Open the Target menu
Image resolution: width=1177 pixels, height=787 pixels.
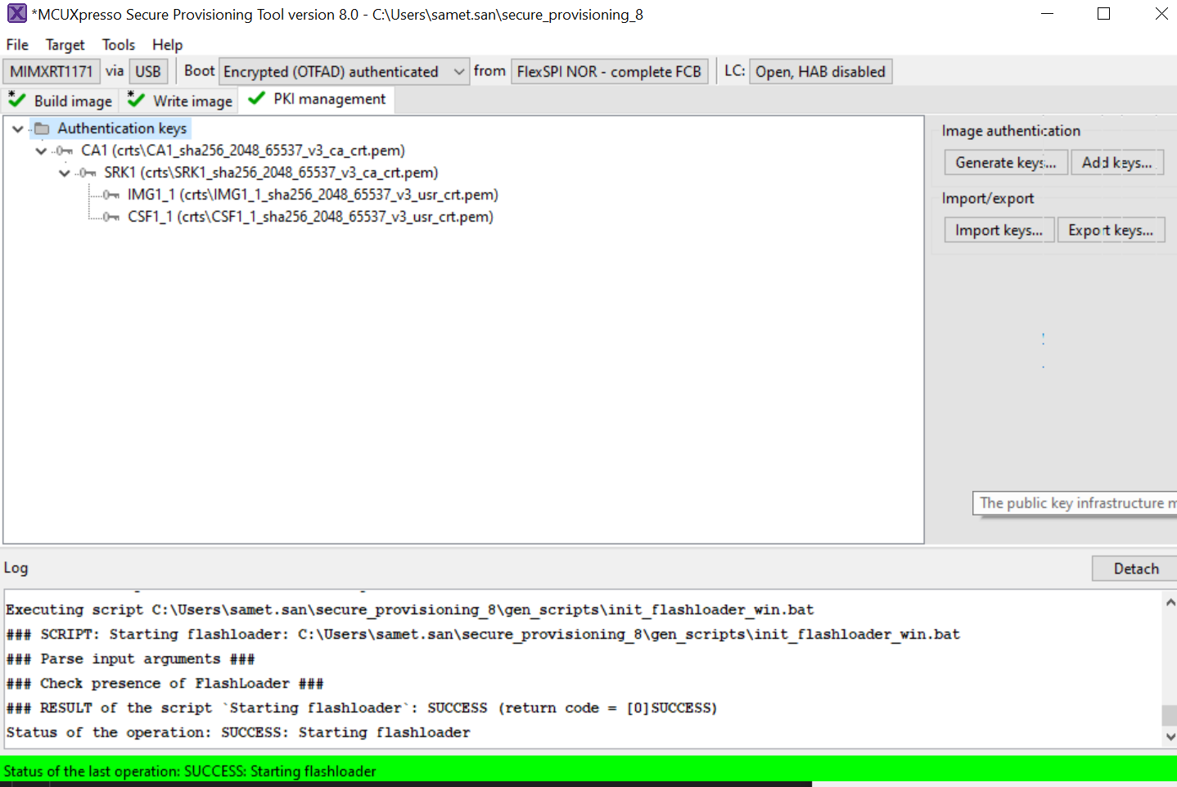[x=65, y=44]
